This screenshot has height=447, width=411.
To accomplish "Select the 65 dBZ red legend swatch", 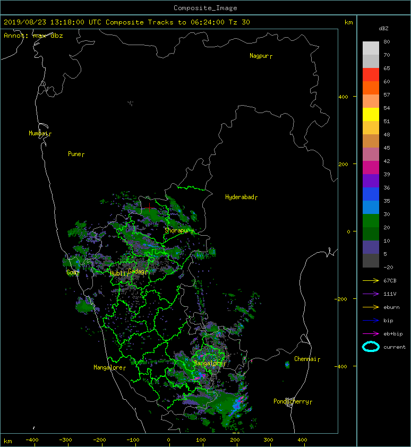I will [371, 74].
